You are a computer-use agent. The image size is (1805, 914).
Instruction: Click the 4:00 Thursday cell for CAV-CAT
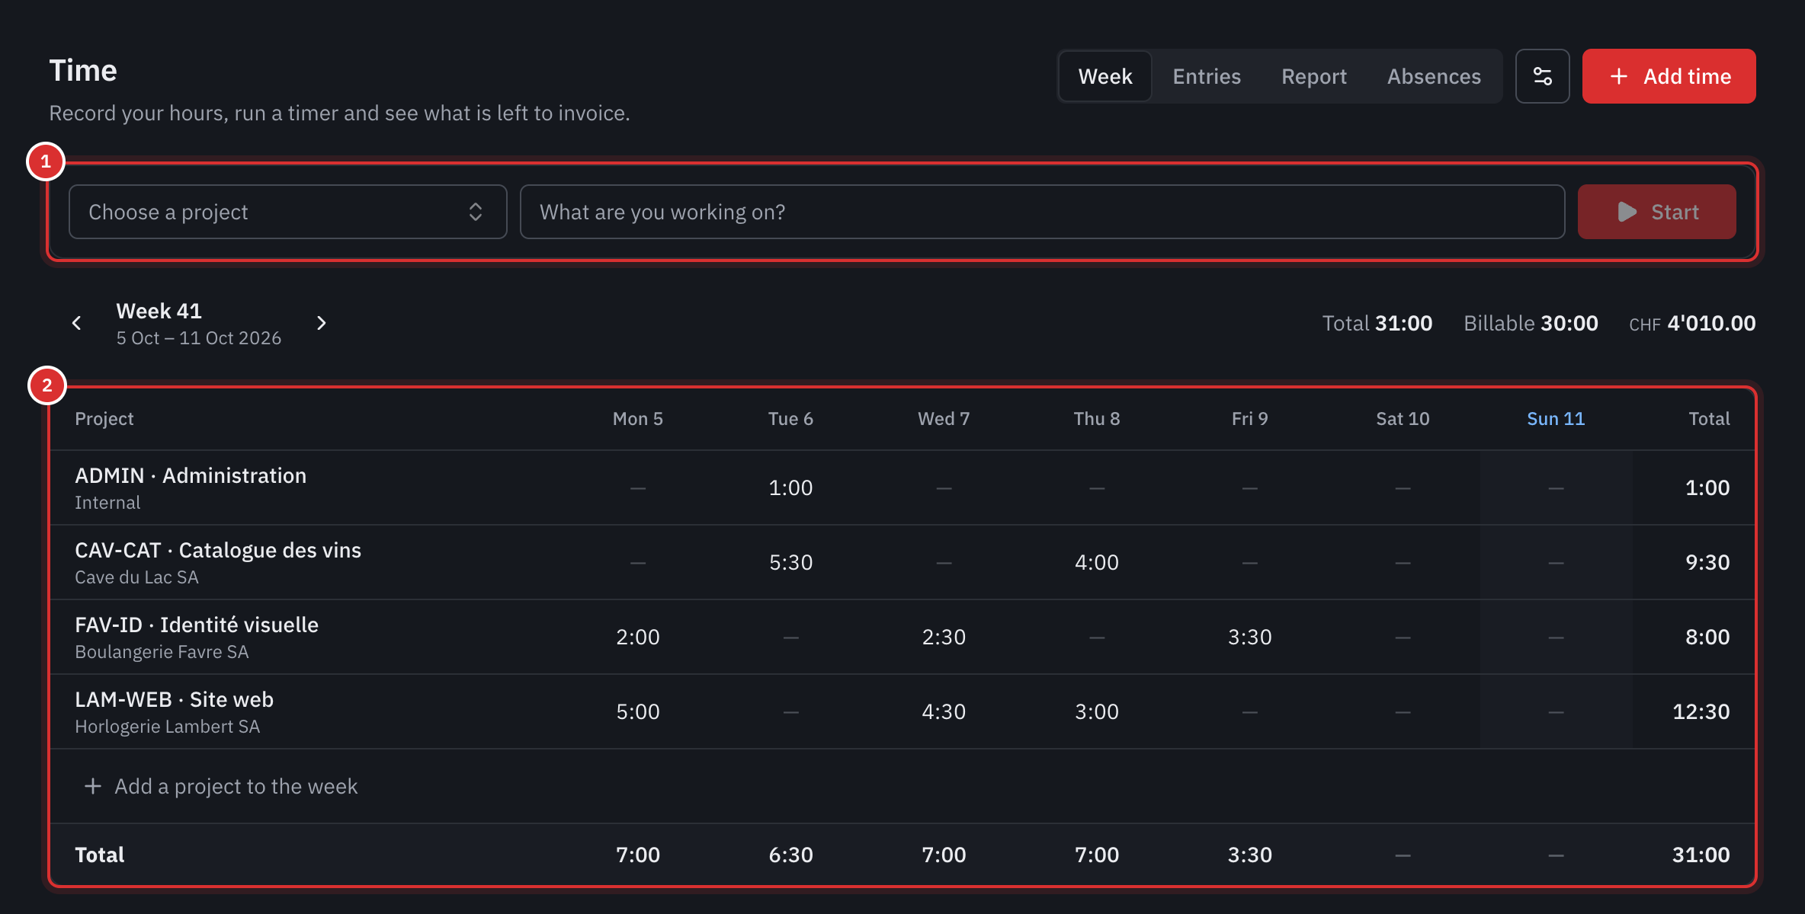(x=1096, y=562)
